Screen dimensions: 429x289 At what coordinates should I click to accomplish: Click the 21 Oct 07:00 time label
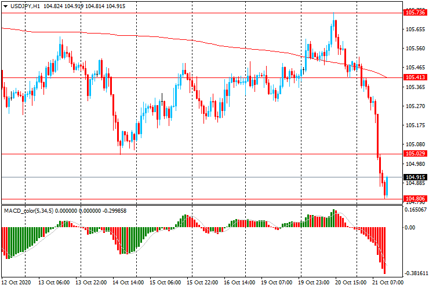coord(388,282)
